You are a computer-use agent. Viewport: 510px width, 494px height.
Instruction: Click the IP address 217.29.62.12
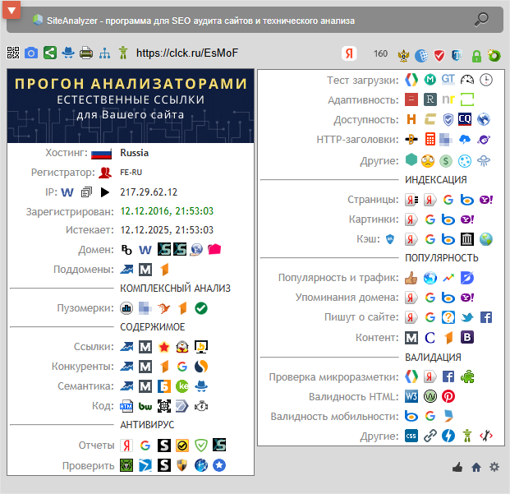[149, 192]
